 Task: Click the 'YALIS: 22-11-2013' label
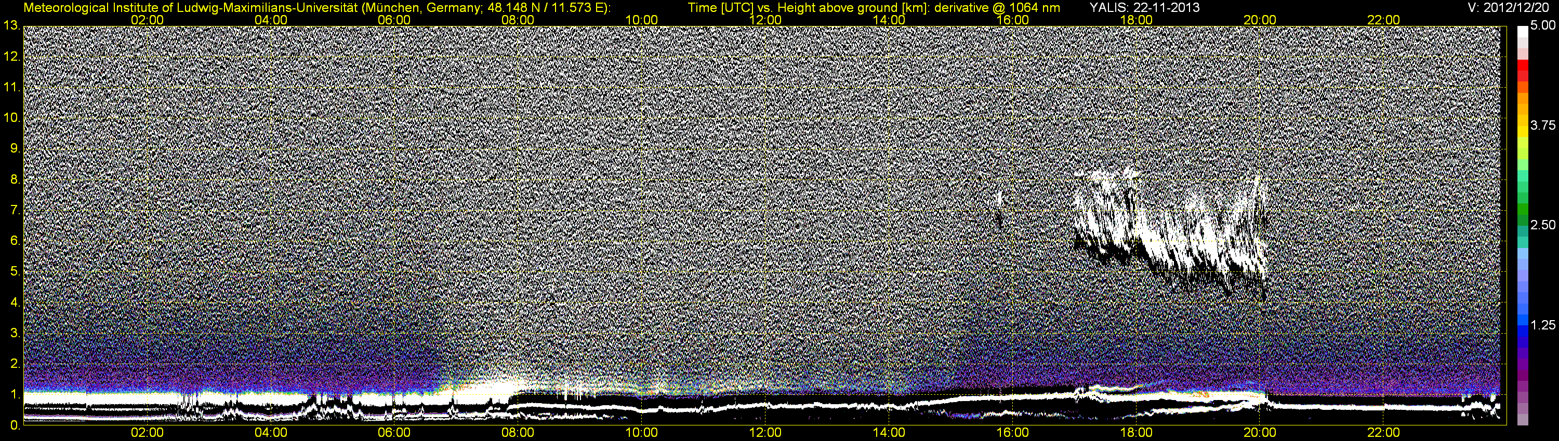pyautogui.click(x=1144, y=8)
